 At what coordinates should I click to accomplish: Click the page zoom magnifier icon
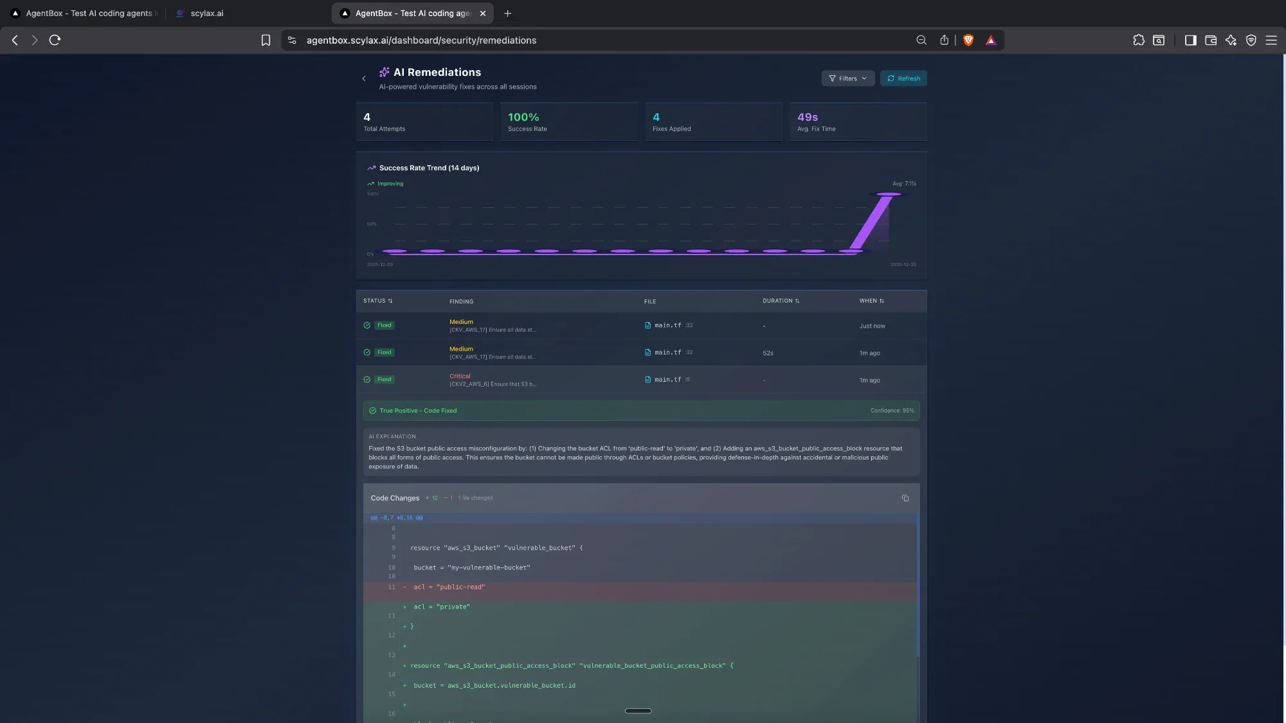921,40
